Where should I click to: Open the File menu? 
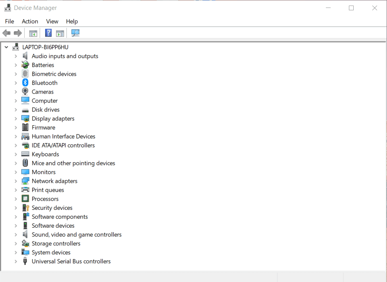coord(9,21)
